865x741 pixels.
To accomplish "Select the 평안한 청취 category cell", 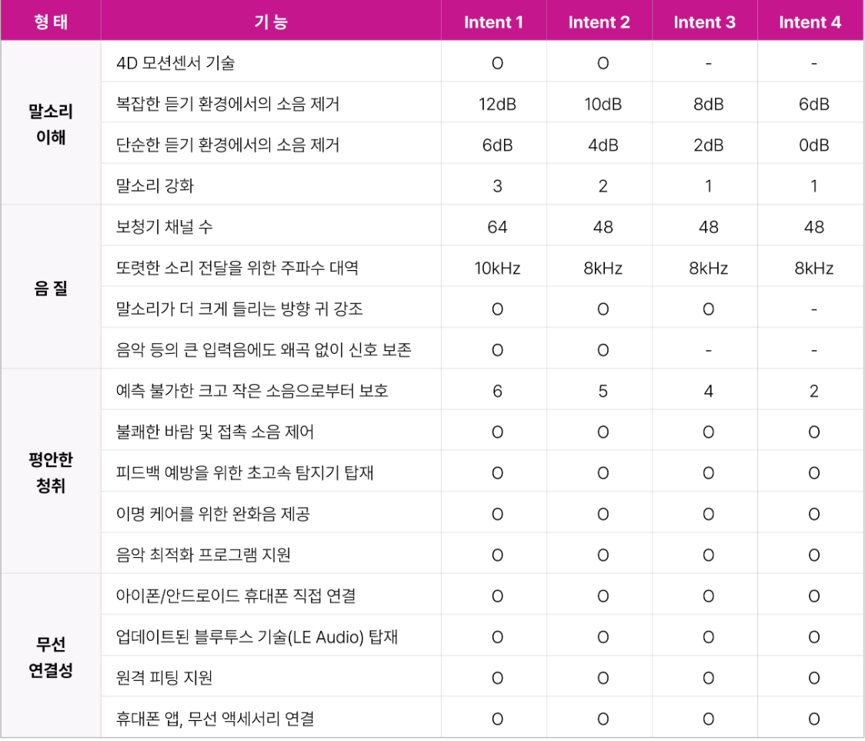I will point(51,472).
